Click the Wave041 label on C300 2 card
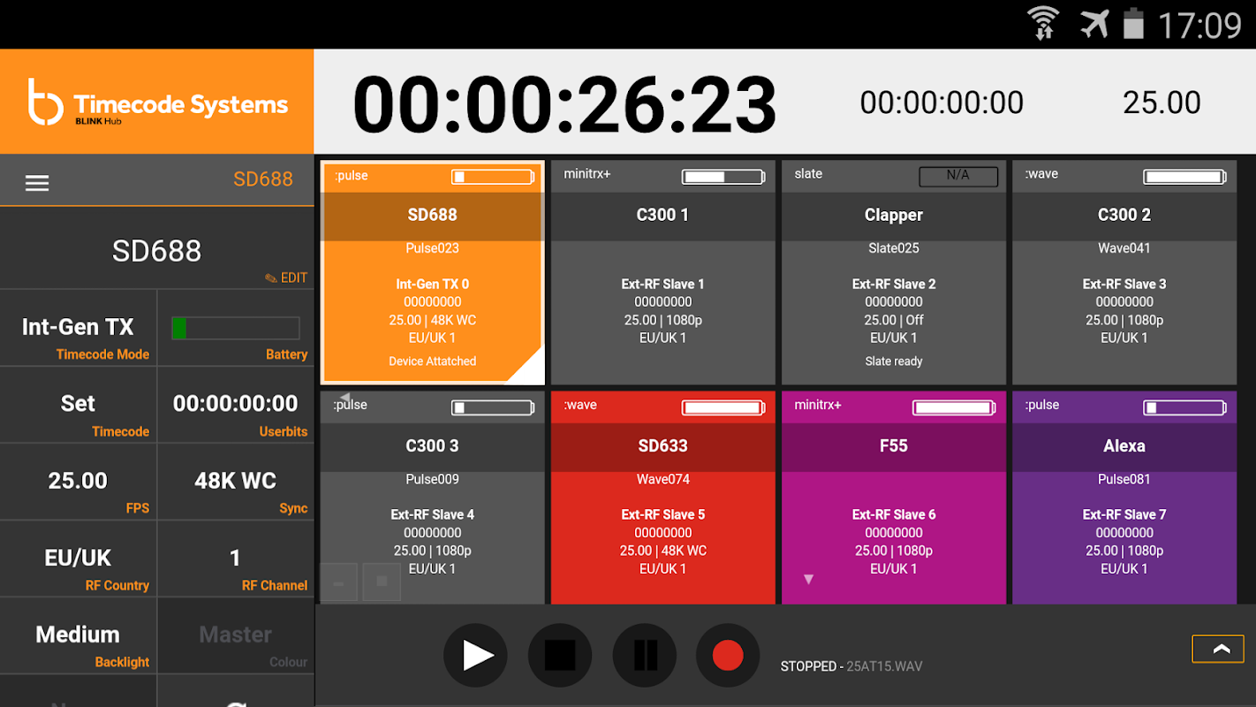The height and width of the screenshot is (707, 1256). coord(1124,248)
